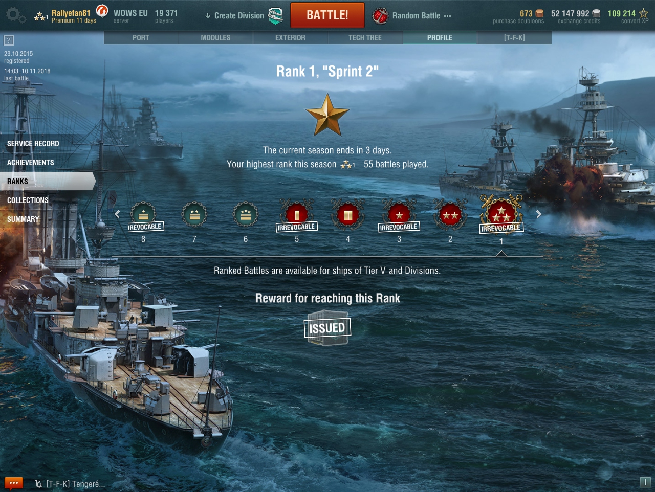
Task: Open the Achievements section
Action: (31, 163)
